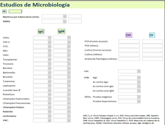Open the Rubeola IgG dropdown
165x125 pixels.
tap(50, 112)
